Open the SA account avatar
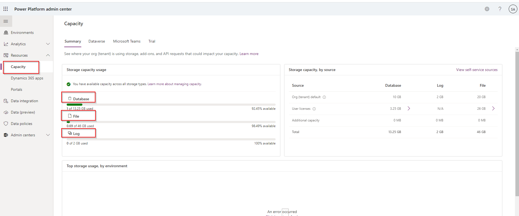 click(513, 9)
